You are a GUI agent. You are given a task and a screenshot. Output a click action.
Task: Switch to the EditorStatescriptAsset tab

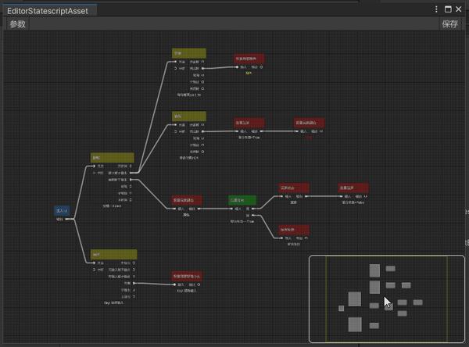click(x=48, y=11)
